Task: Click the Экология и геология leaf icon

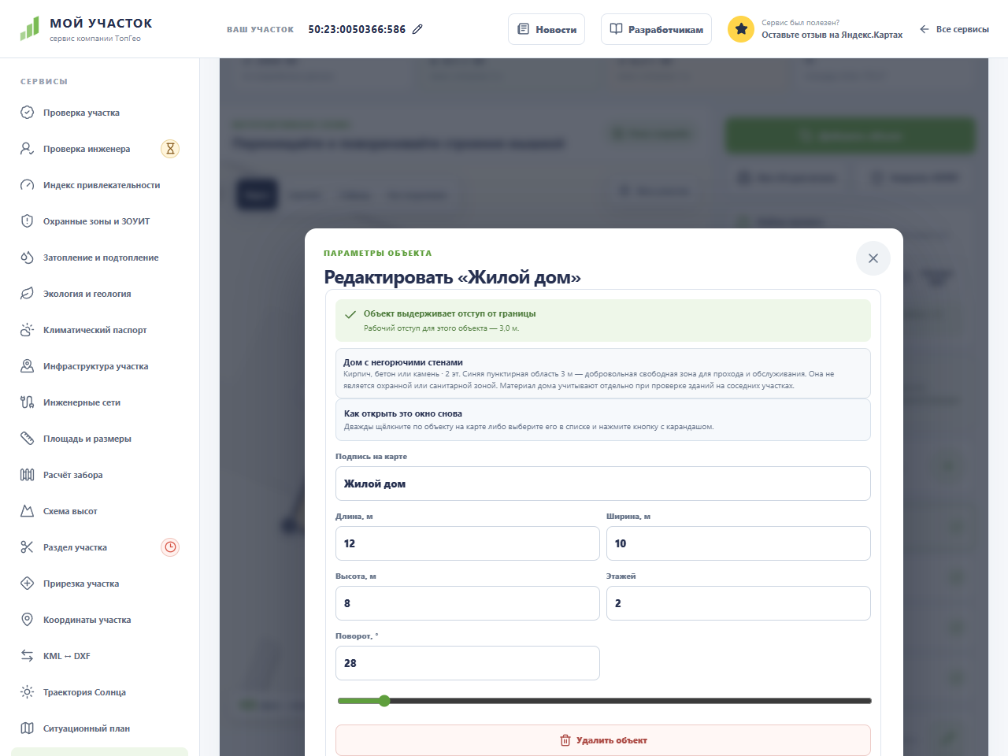Action: tap(27, 294)
